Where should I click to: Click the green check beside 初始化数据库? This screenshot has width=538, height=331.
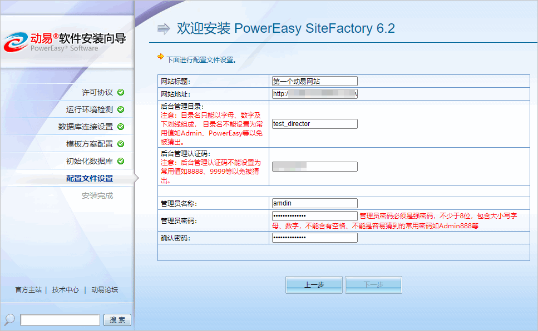(x=121, y=161)
